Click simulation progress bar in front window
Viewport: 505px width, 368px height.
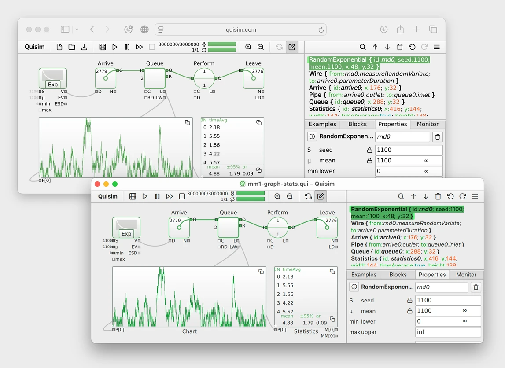[x=251, y=194]
